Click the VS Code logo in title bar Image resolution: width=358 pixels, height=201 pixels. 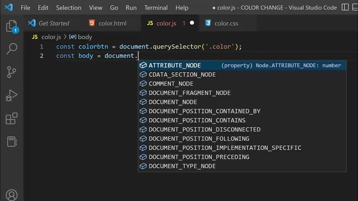[x=9, y=8]
